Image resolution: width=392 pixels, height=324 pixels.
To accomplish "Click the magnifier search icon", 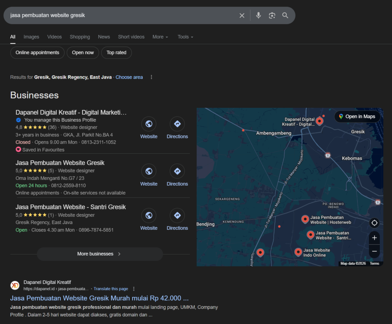I will (285, 16).
